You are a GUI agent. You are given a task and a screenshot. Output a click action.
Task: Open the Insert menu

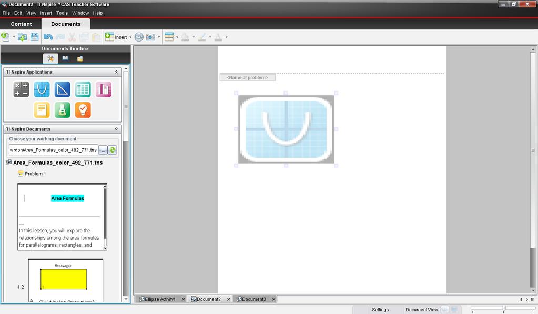[x=46, y=13]
